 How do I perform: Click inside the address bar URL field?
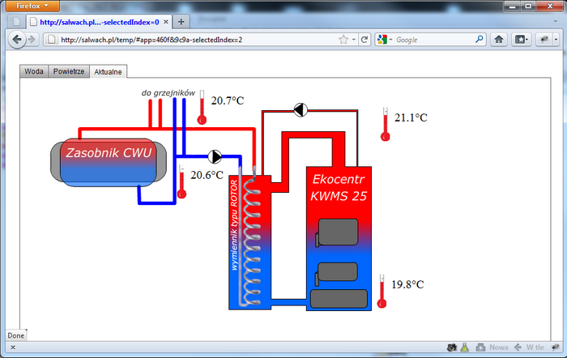tap(199, 40)
